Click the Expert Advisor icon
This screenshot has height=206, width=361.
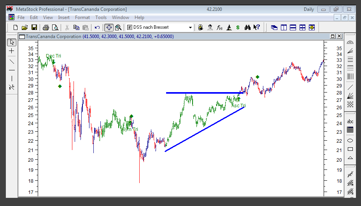pos(200,28)
